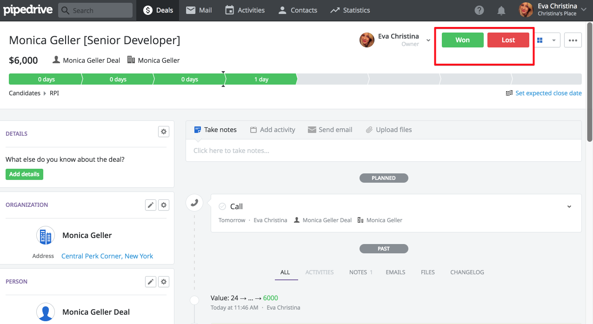Mark the Call activity as done
The height and width of the screenshot is (324, 593).
coord(222,206)
